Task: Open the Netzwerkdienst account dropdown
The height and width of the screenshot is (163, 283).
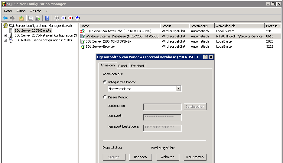Action: [178, 89]
